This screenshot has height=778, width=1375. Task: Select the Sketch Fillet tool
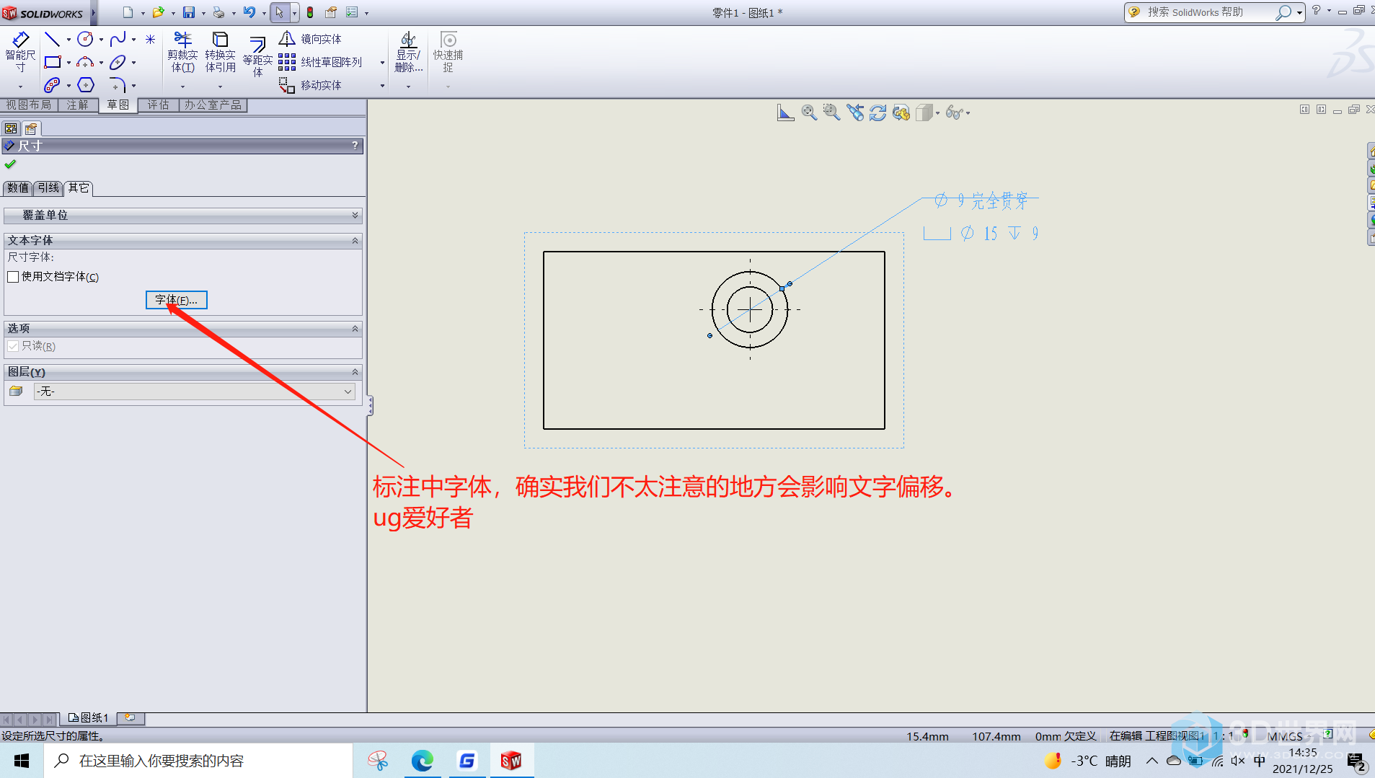118,85
